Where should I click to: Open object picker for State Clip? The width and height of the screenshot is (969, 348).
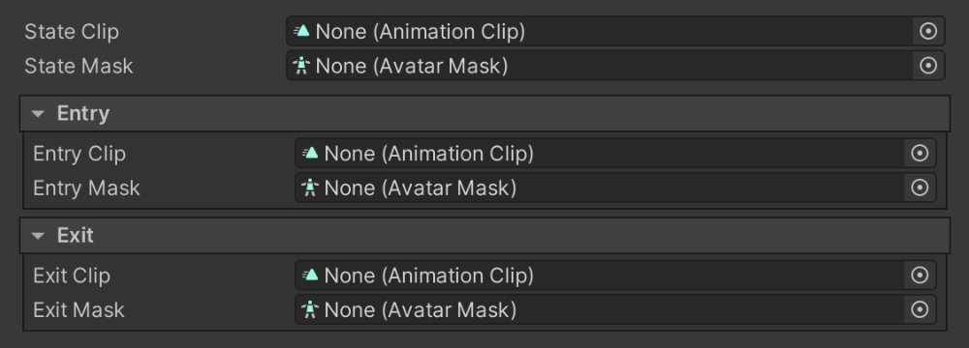click(928, 31)
